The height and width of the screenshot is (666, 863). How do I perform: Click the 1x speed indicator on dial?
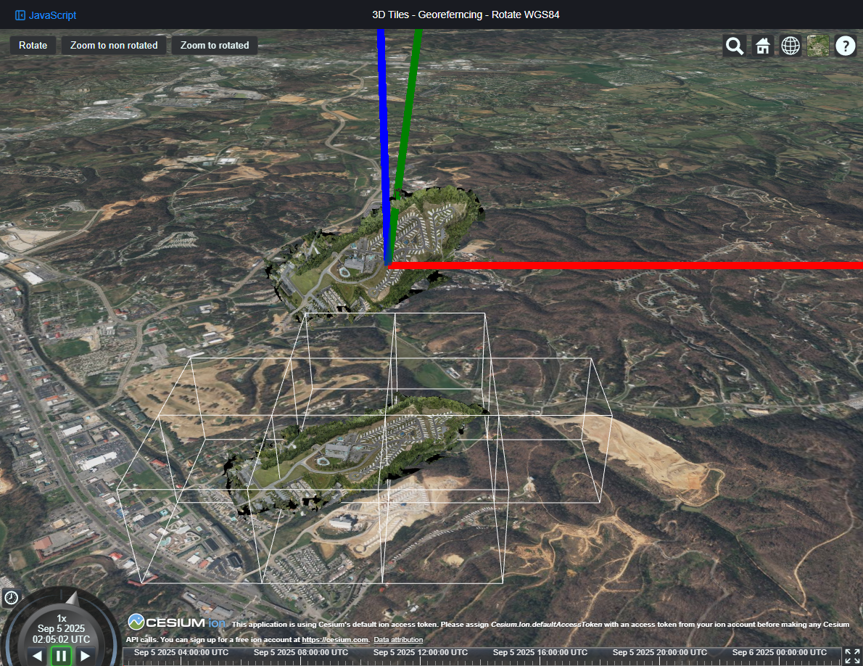pyautogui.click(x=62, y=618)
